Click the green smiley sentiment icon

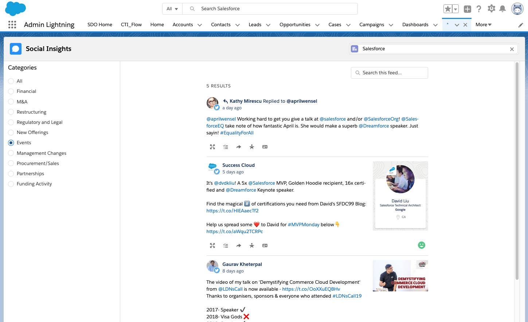(x=422, y=245)
